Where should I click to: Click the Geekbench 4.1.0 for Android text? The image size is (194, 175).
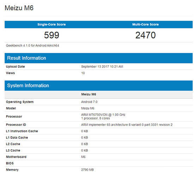click(x=32, y=45)
